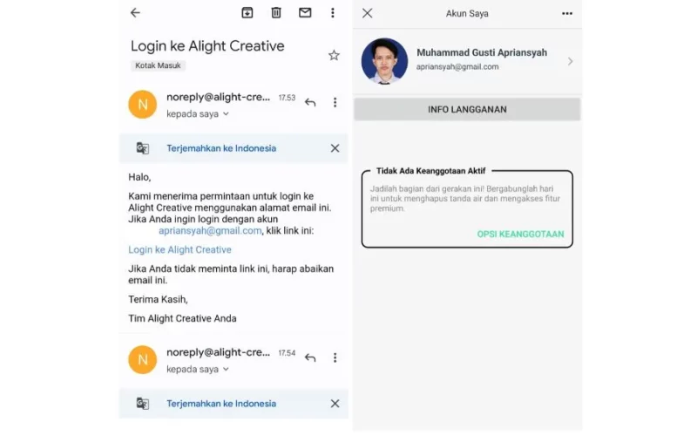The height and width of the screenshot is (436, 697).
Task: Open the Login ke Alight Creative link
Action: tap(179, 249)
